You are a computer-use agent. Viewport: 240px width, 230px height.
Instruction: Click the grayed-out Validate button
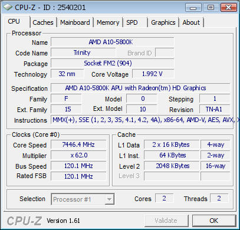click(x=166, y=221)
